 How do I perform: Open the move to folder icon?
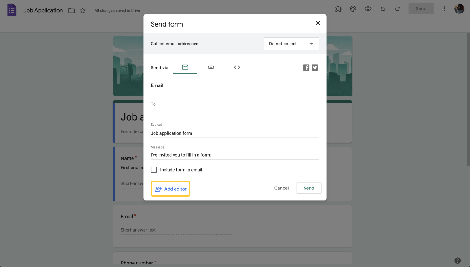[71, 11]
